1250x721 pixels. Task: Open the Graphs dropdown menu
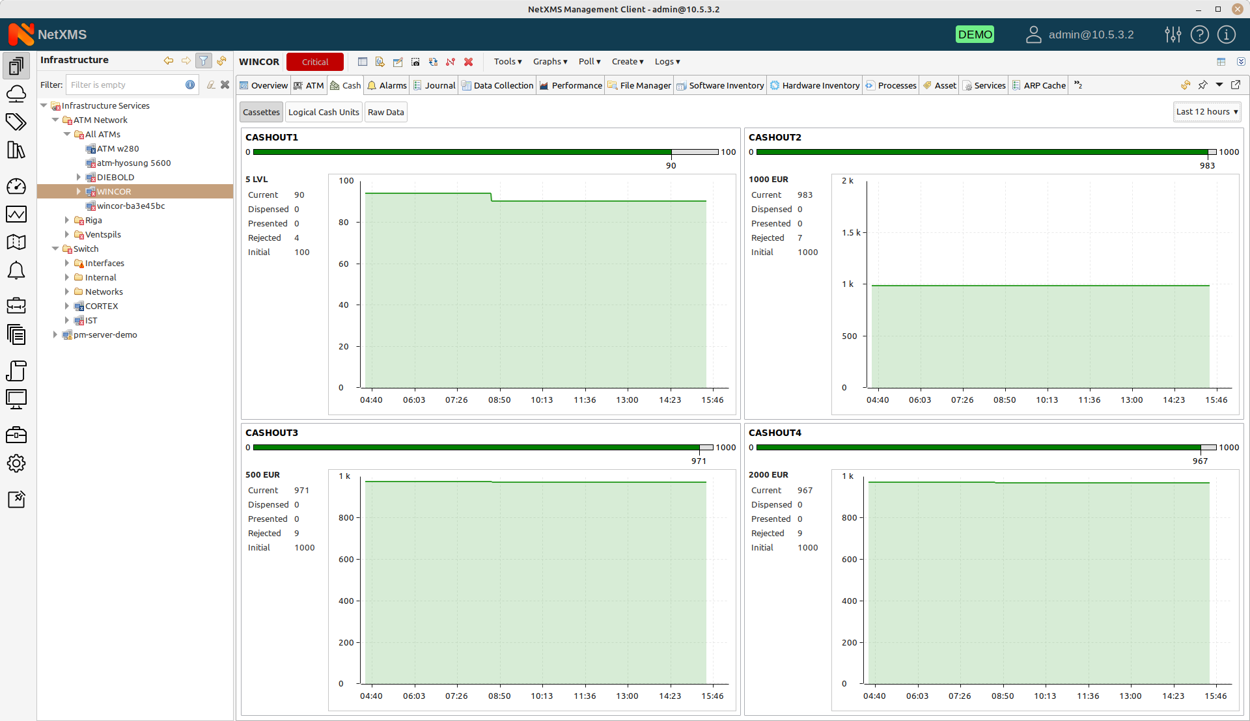pyautogui.click(x=549, y=61)
